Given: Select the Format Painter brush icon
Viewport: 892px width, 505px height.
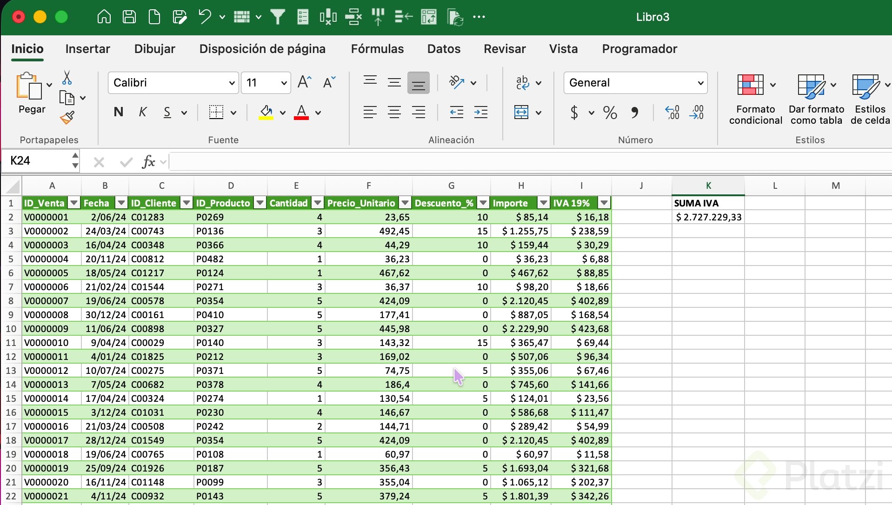Looking at the screenshot, I should coord(67,118).
